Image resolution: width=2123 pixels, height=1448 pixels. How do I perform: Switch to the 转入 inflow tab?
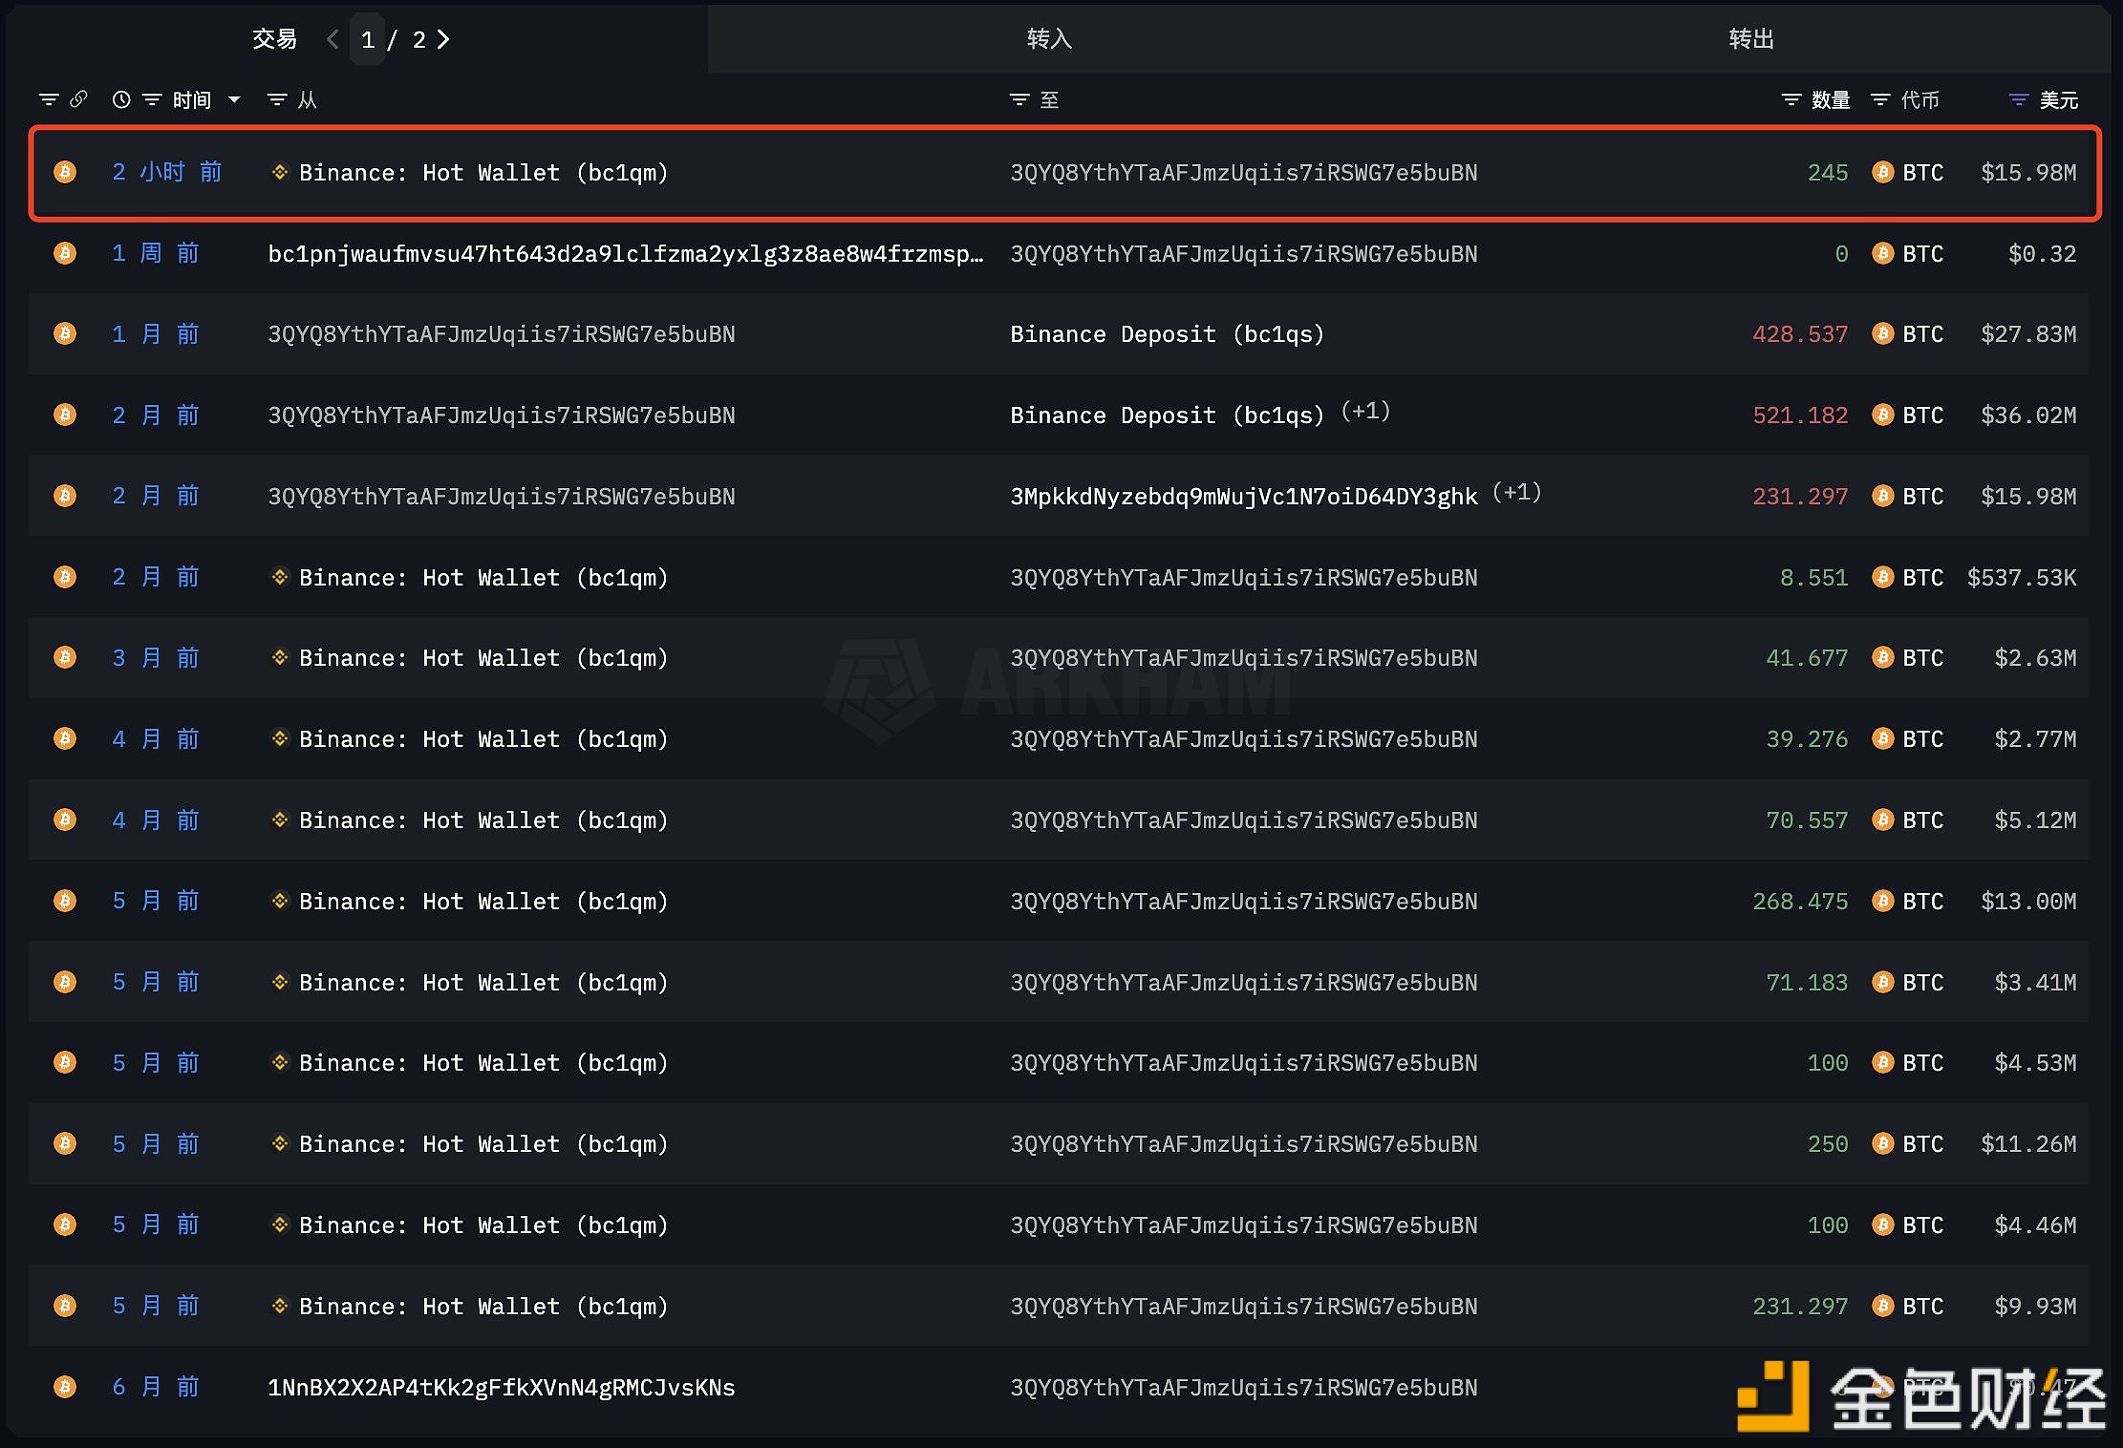click(x=1049, y=39)
